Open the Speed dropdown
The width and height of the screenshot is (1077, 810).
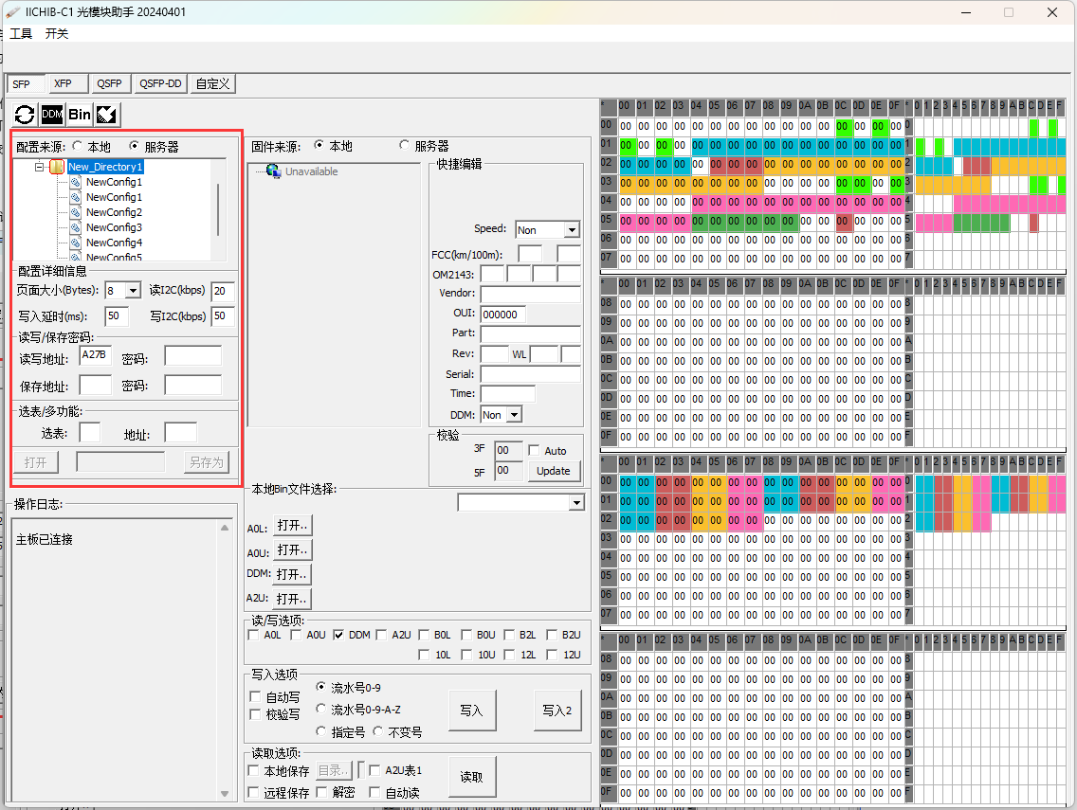[x=571, y=230]
